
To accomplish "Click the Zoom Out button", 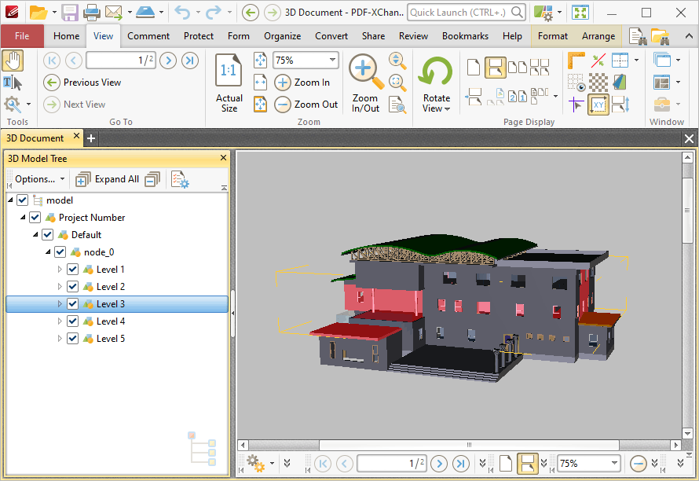I will point(307,105).
